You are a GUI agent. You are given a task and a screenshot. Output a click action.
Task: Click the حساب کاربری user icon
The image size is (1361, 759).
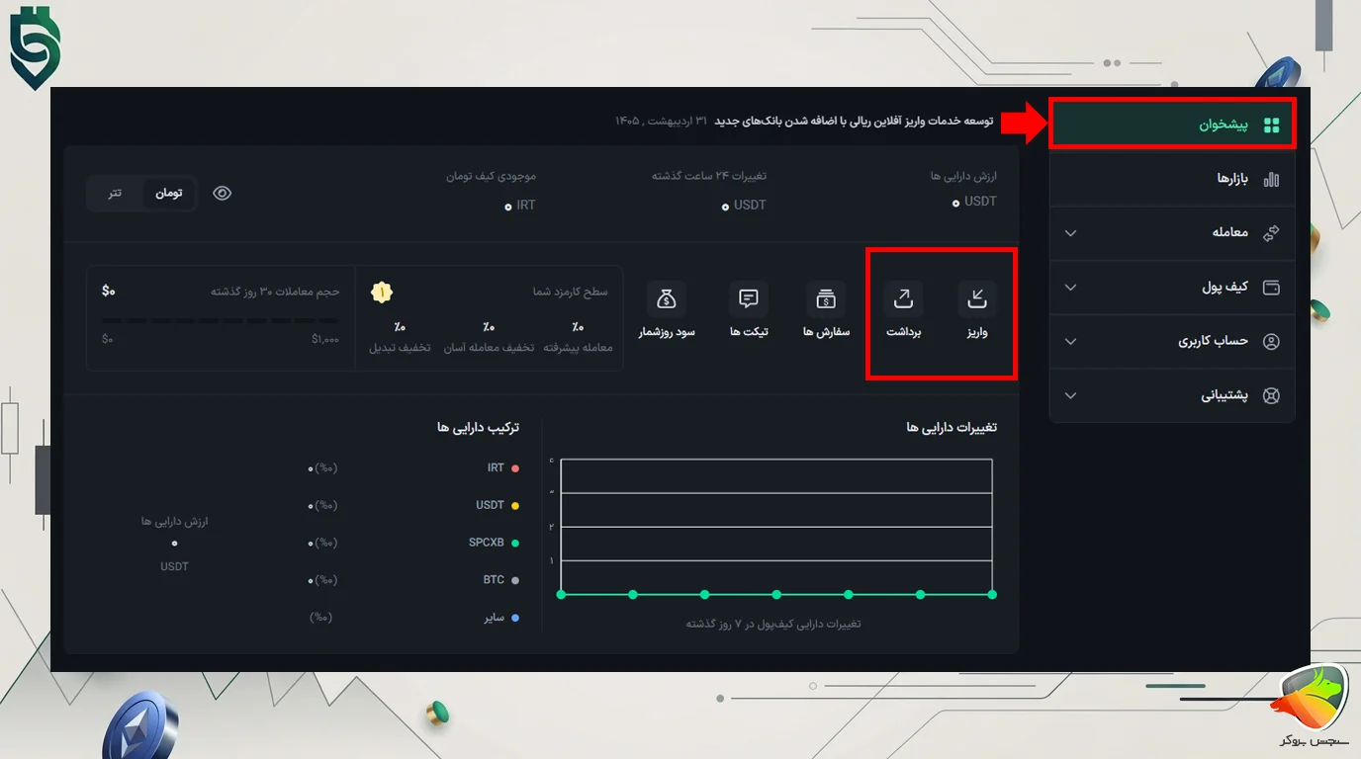1272,341
